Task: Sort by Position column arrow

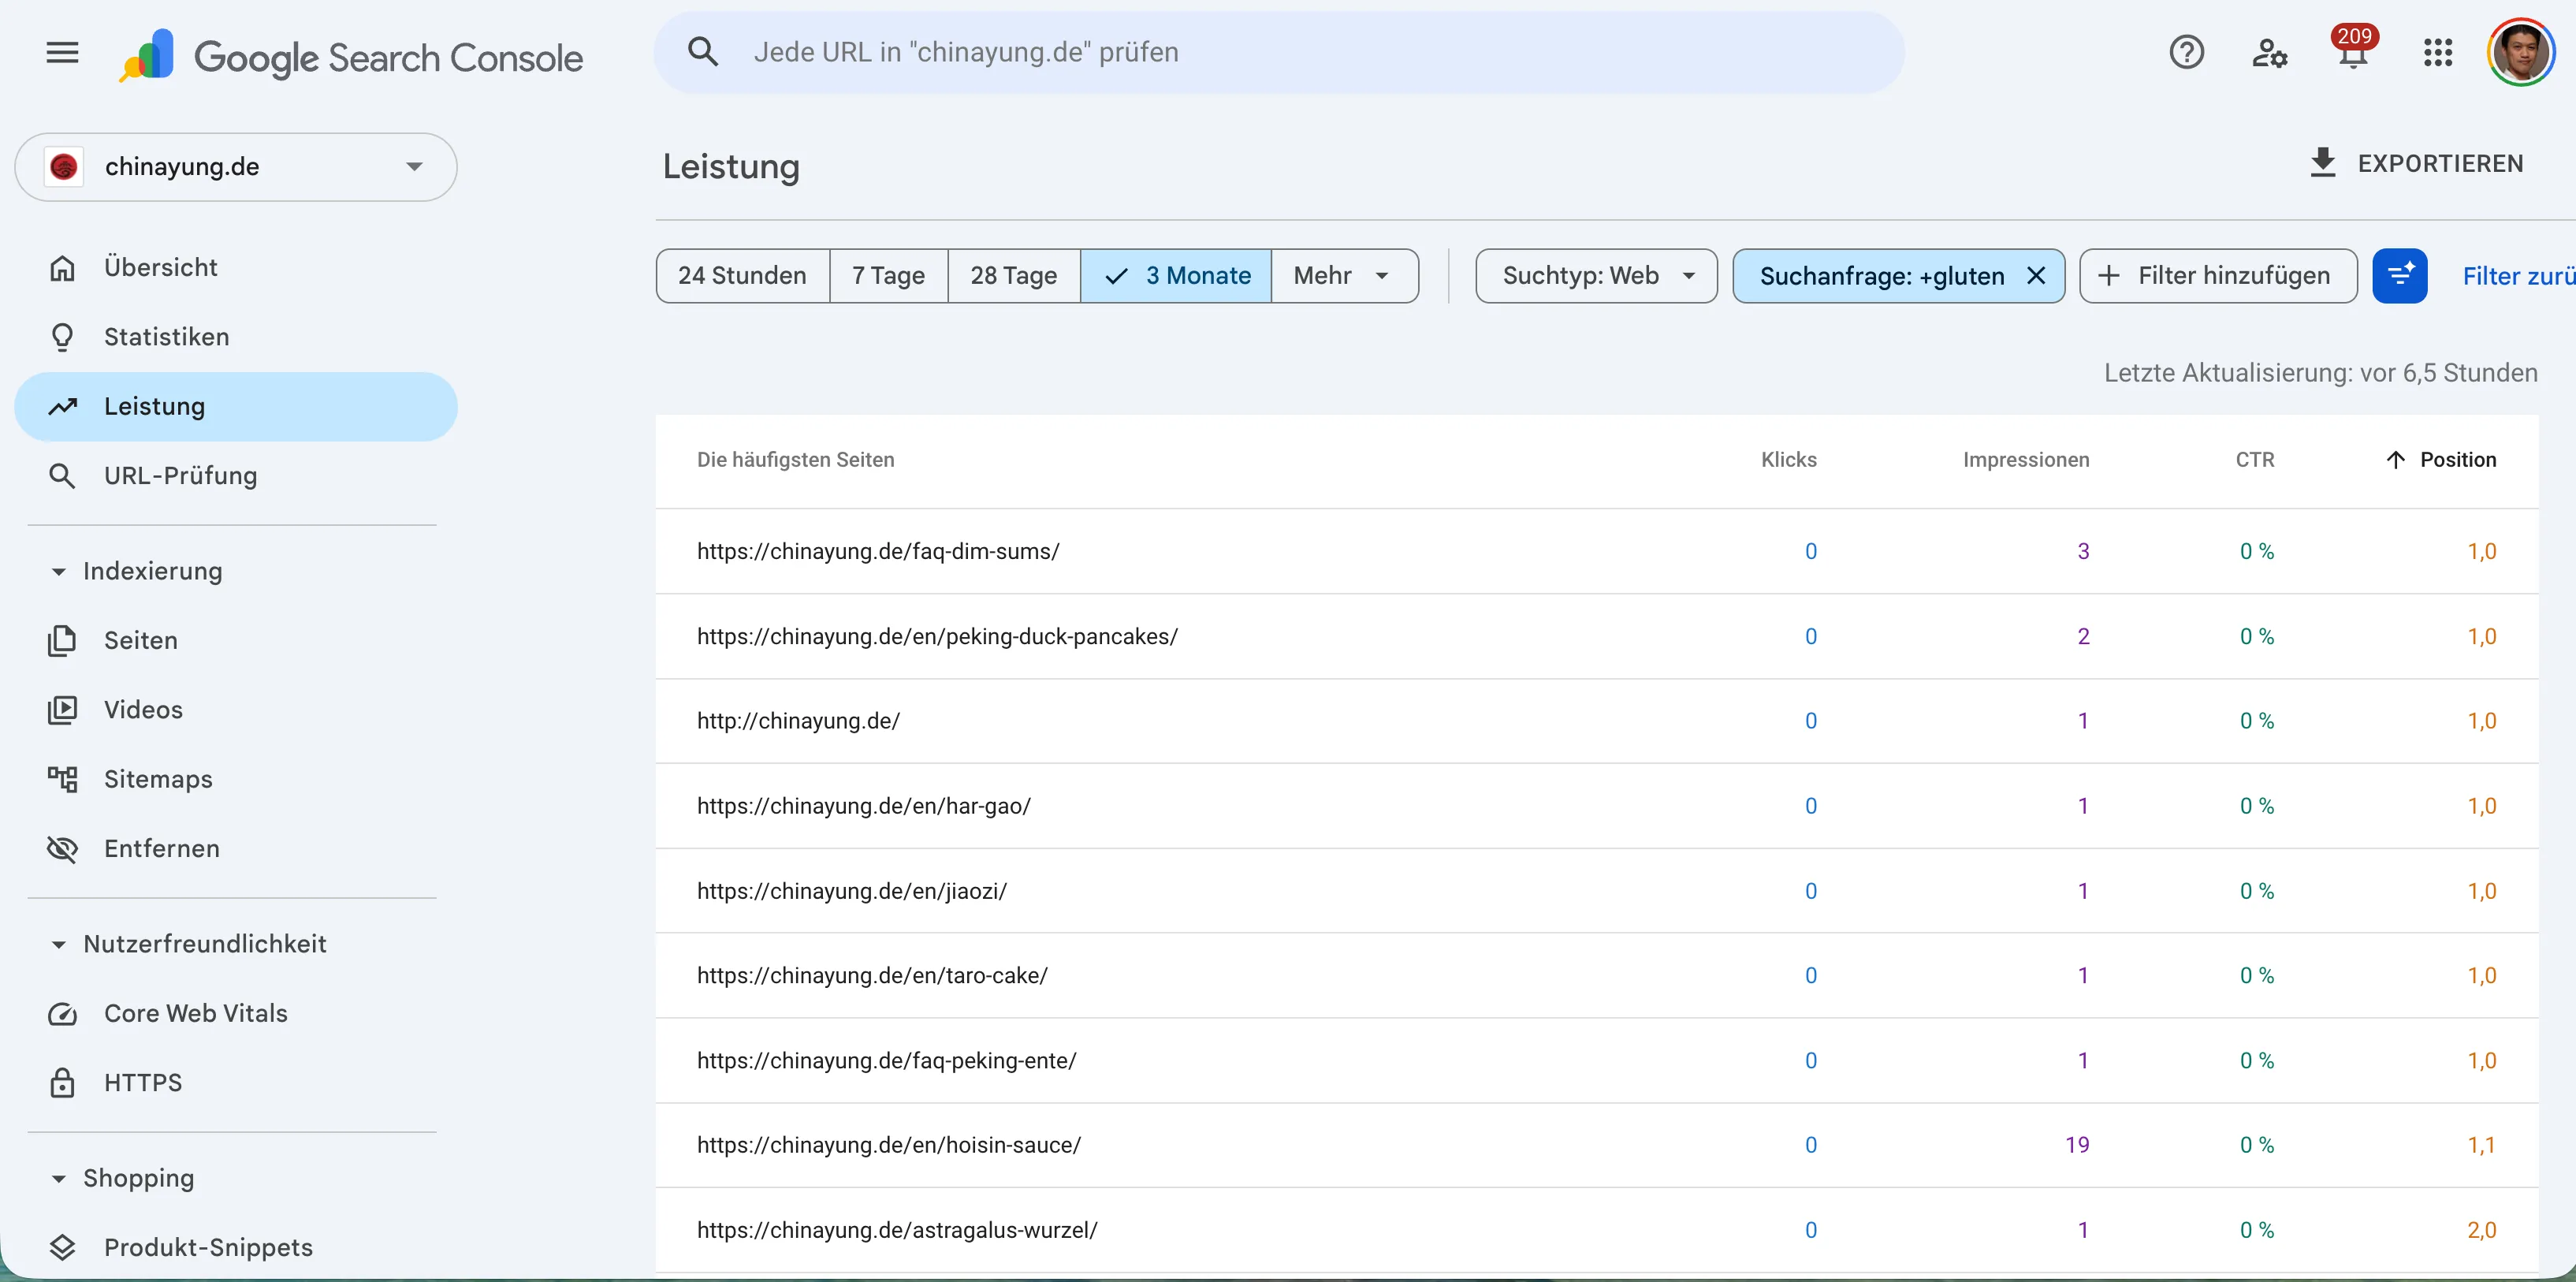Action: 2395,460
